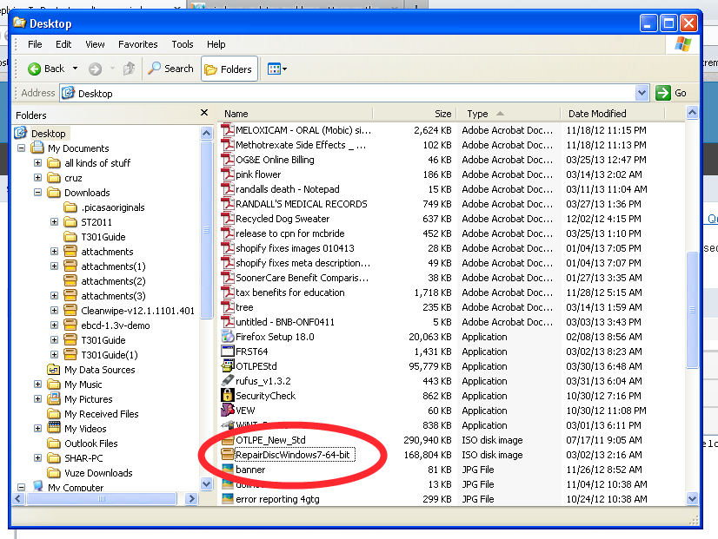The height and width of the screenshot is (539, 718).
Task: Click the PDF icon for tree
Action: [228, 306]
